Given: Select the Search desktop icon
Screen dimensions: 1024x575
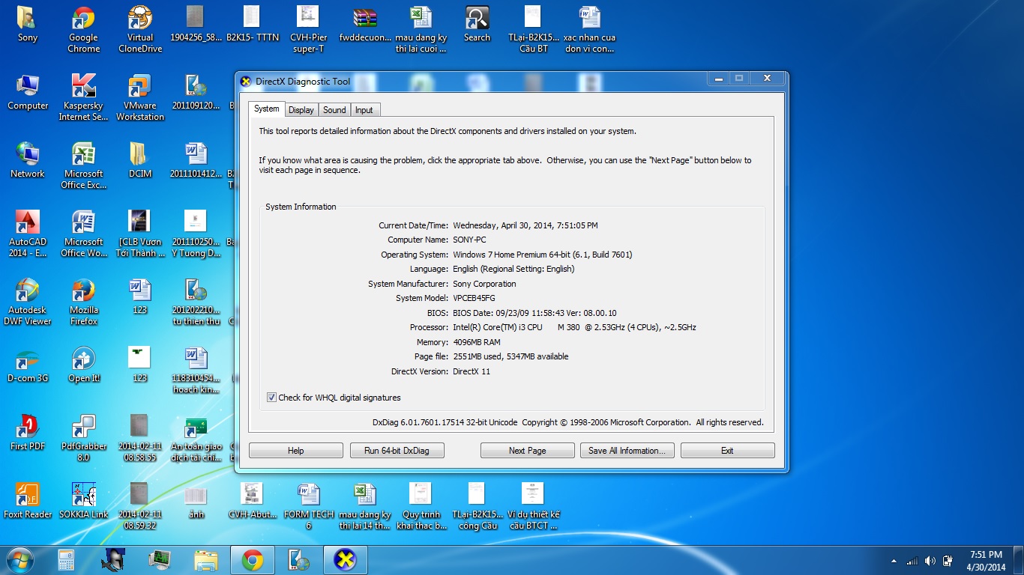Looking at the screenshot, I should coord(477,25).
